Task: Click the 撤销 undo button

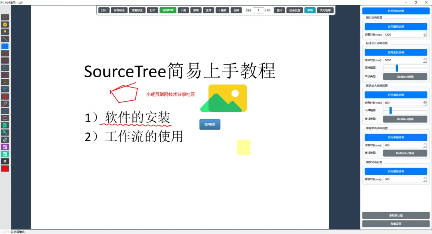Action: pos(196,10)
